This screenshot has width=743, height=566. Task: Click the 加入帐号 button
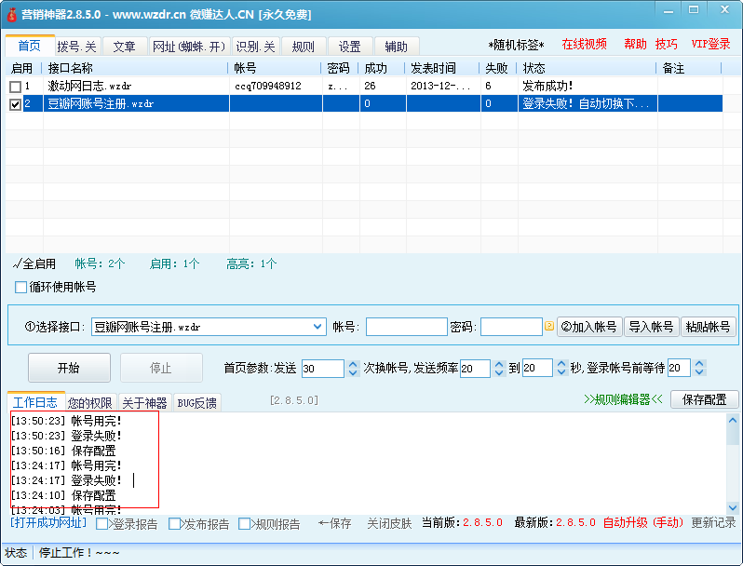tap(589, 327)
